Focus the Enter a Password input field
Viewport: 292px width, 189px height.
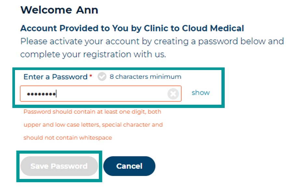101,94
